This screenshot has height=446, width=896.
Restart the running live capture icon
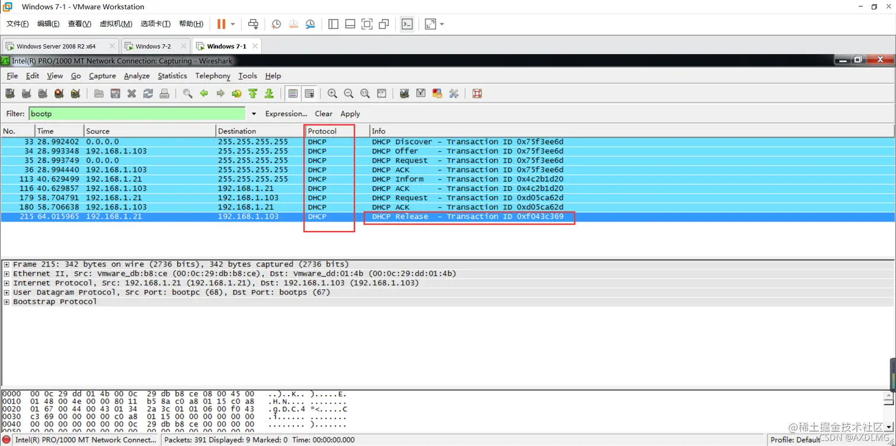click(75, 94)
